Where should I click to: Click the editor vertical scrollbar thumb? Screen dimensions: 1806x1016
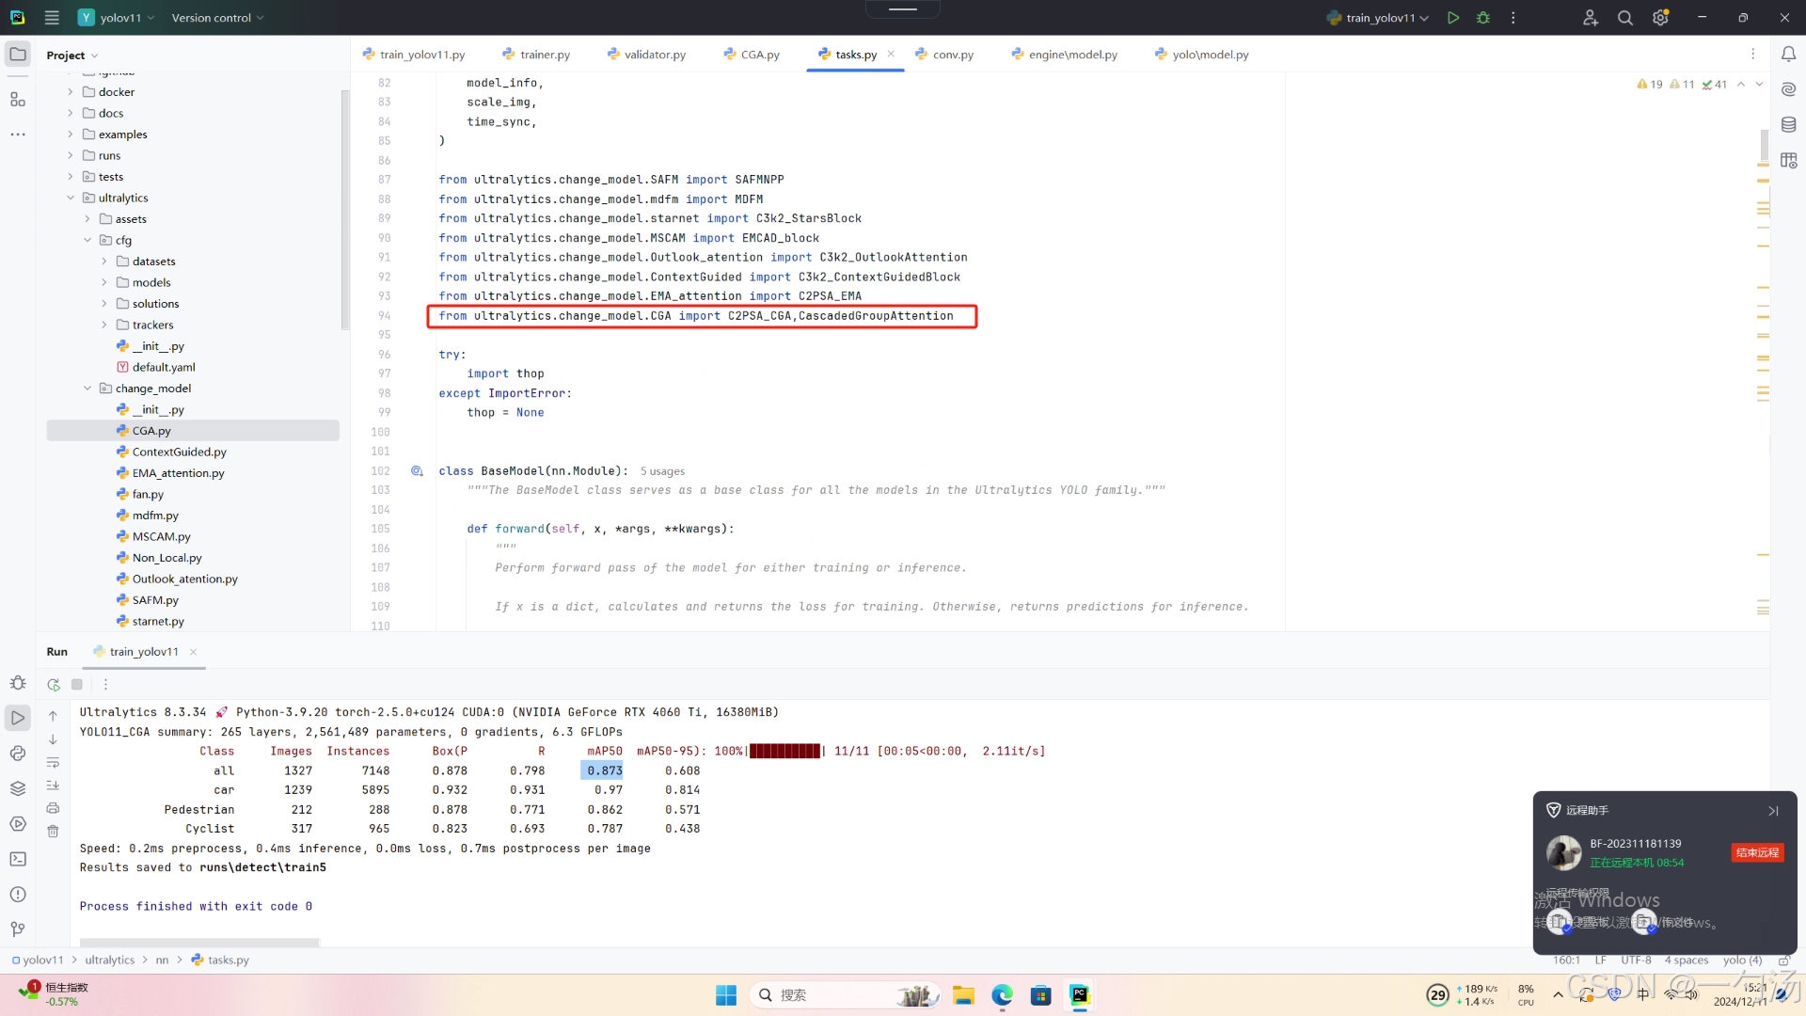pos(1764,143)
